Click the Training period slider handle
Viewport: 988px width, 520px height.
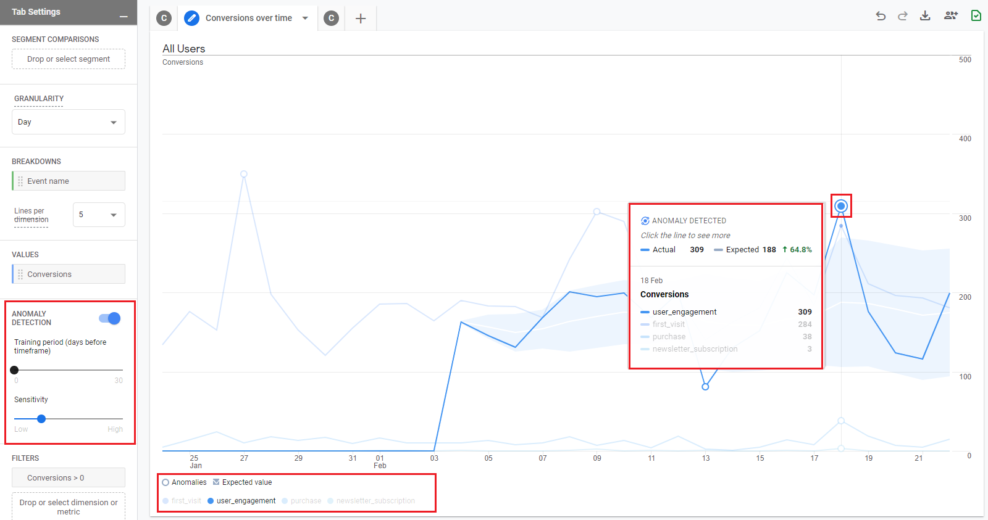click(14, 370)
